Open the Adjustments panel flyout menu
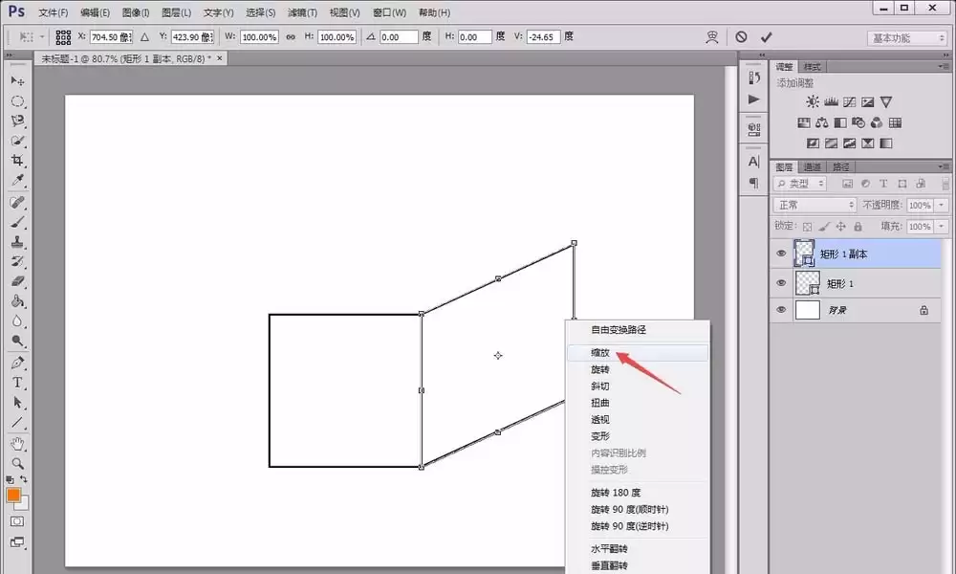This screenshot has width=956, height=574. click(944, 66)
